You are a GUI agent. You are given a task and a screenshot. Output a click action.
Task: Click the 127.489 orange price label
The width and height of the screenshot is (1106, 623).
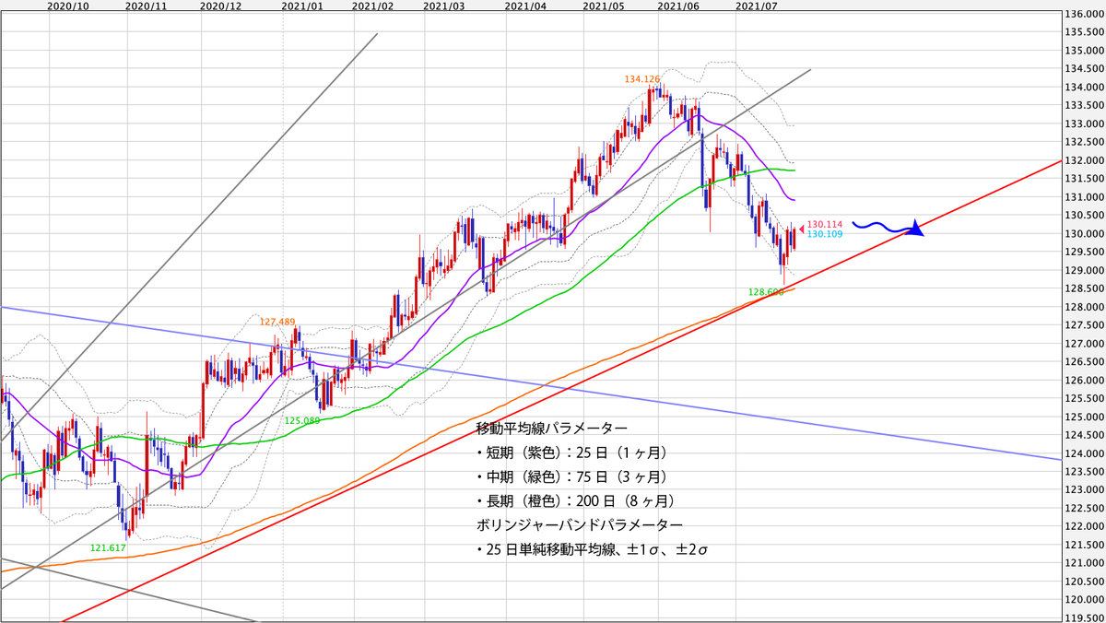[277, 322]
